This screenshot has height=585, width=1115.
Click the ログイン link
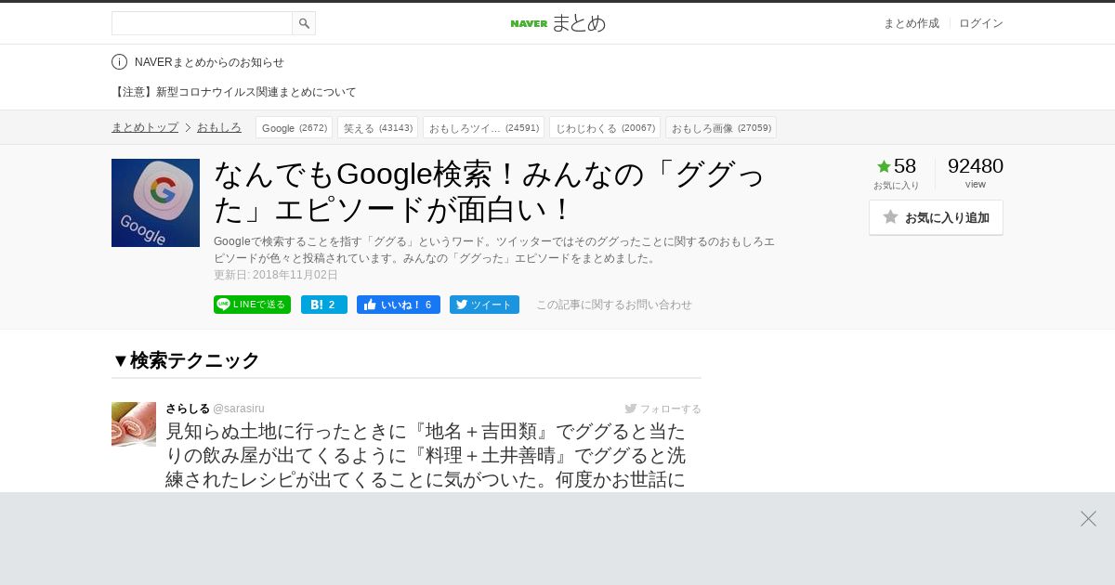click(981, 23)
